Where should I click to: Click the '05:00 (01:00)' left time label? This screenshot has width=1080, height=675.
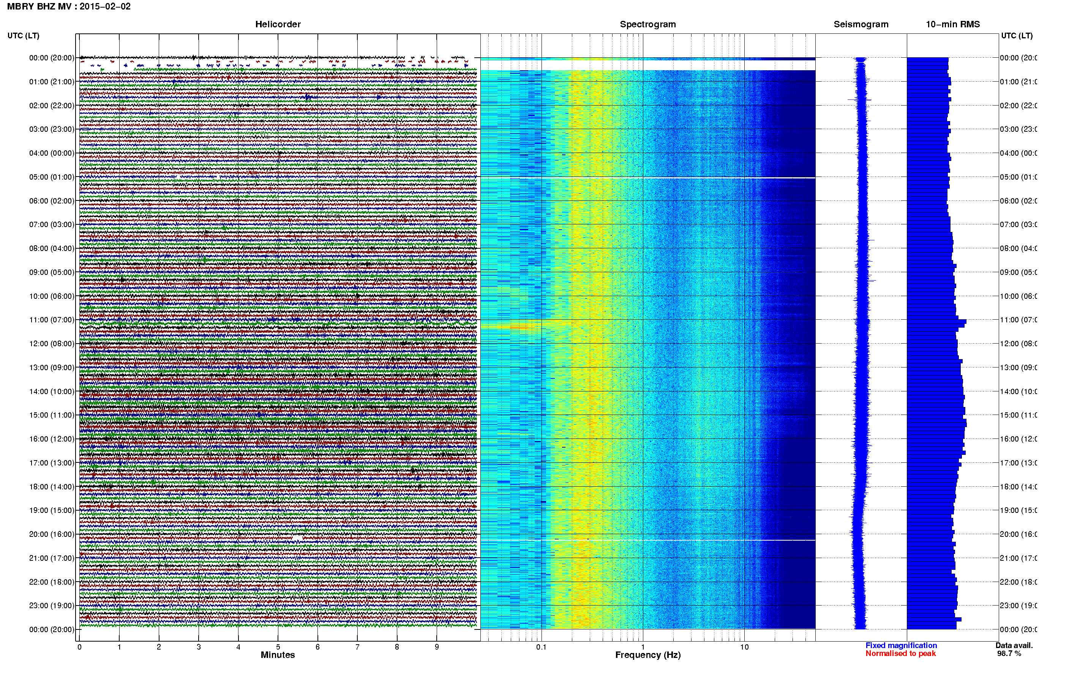pos(52,177)
